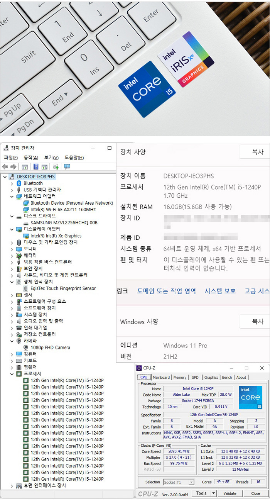Select Intel(R) Wi-Fi 6E AX211 160MHz entry
The width and height of the screenshot is (270, 500).
click(x=63, y=210)
